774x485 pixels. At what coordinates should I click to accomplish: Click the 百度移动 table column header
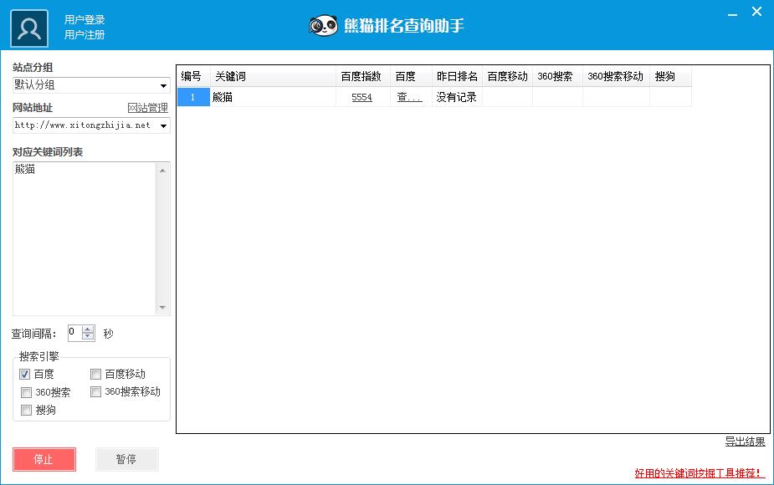(507, 76)
